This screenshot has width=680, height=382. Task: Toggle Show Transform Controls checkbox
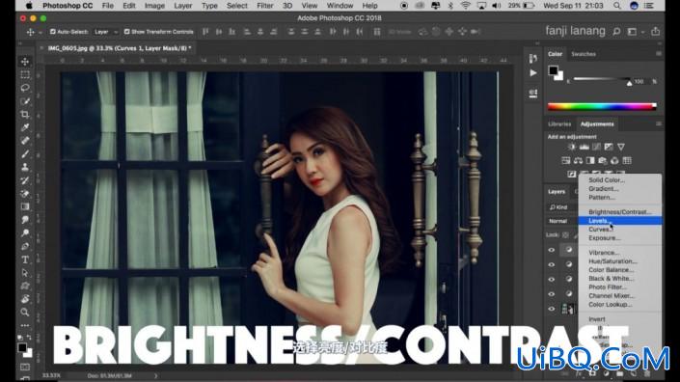[x=126, y=32]
